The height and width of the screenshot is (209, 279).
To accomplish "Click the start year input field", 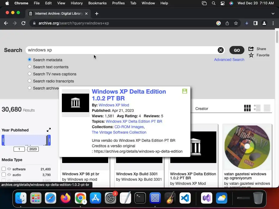I will click(19, 149).
